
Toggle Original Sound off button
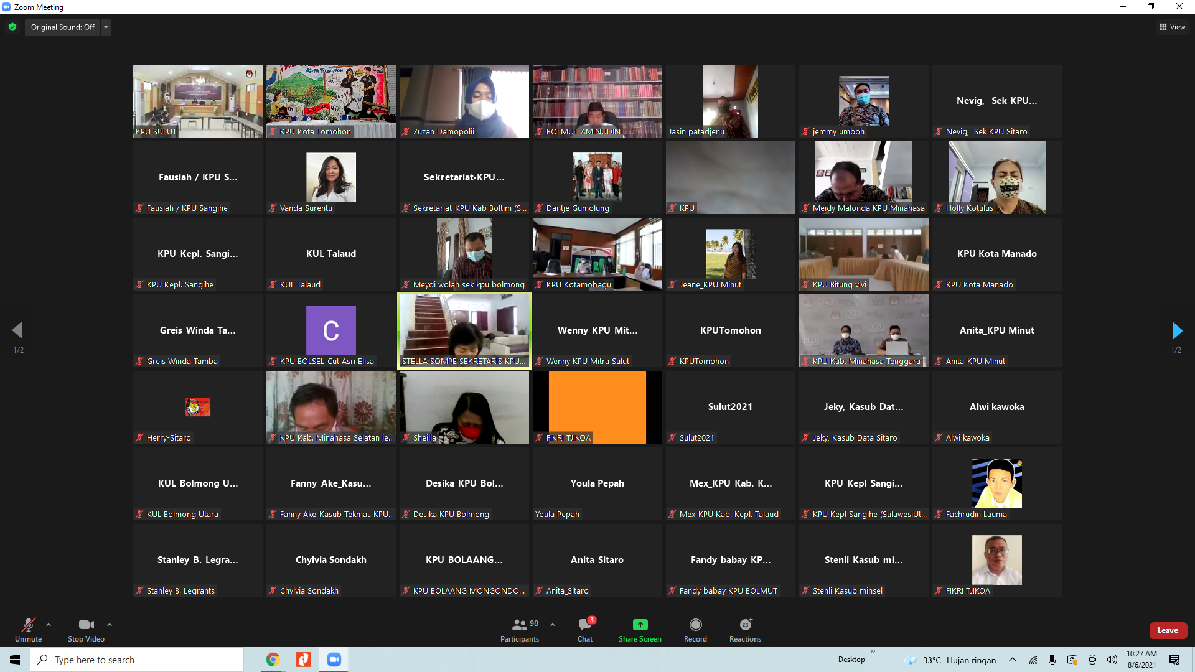point(62,27)
